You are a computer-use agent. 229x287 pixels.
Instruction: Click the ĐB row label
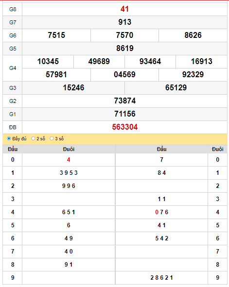[13, 127]
